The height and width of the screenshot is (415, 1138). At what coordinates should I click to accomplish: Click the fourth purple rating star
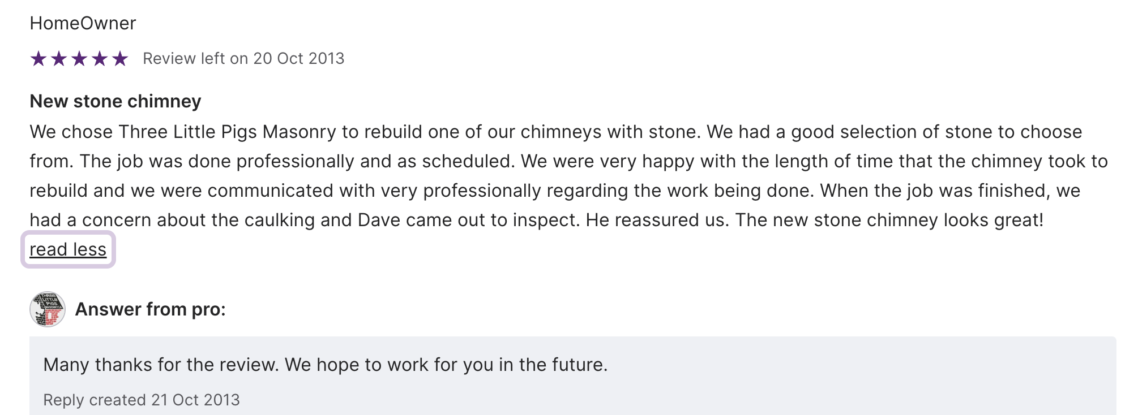[x=100, y=59]
